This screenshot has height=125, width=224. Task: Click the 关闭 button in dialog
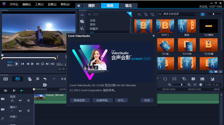point(147,100)
